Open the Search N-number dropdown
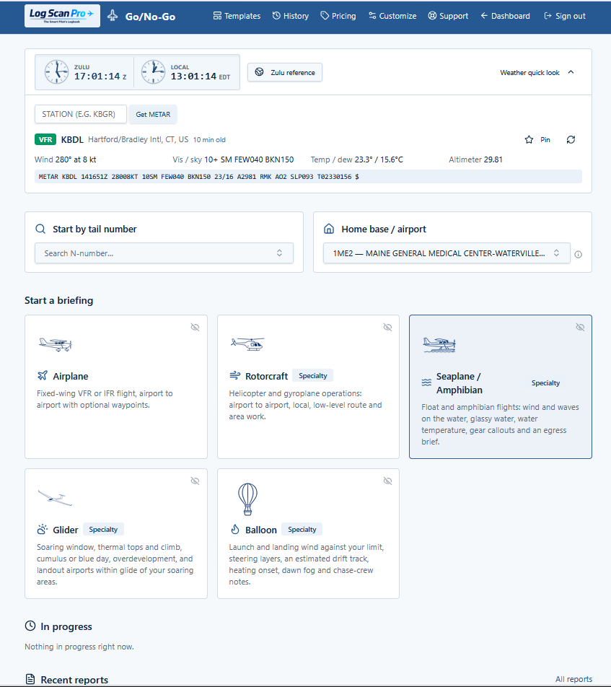This screenshot has height=687, width=611. [x=164, y=253]
